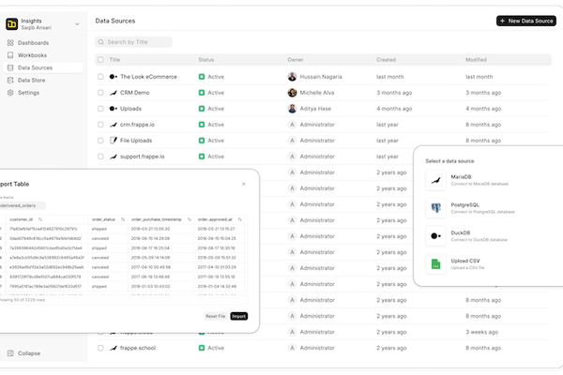Click the Search by Title field

click(133, 42)
